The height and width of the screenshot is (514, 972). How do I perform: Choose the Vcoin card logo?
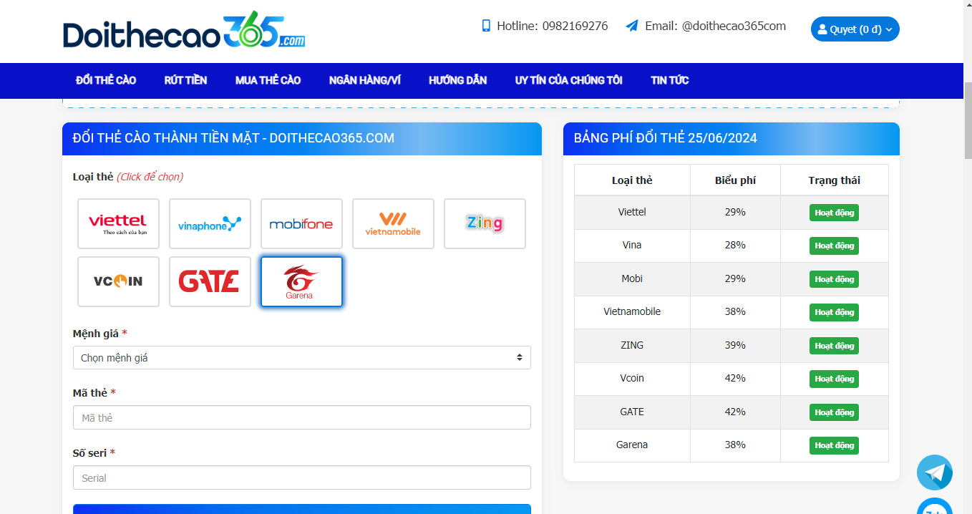point(118,281)
